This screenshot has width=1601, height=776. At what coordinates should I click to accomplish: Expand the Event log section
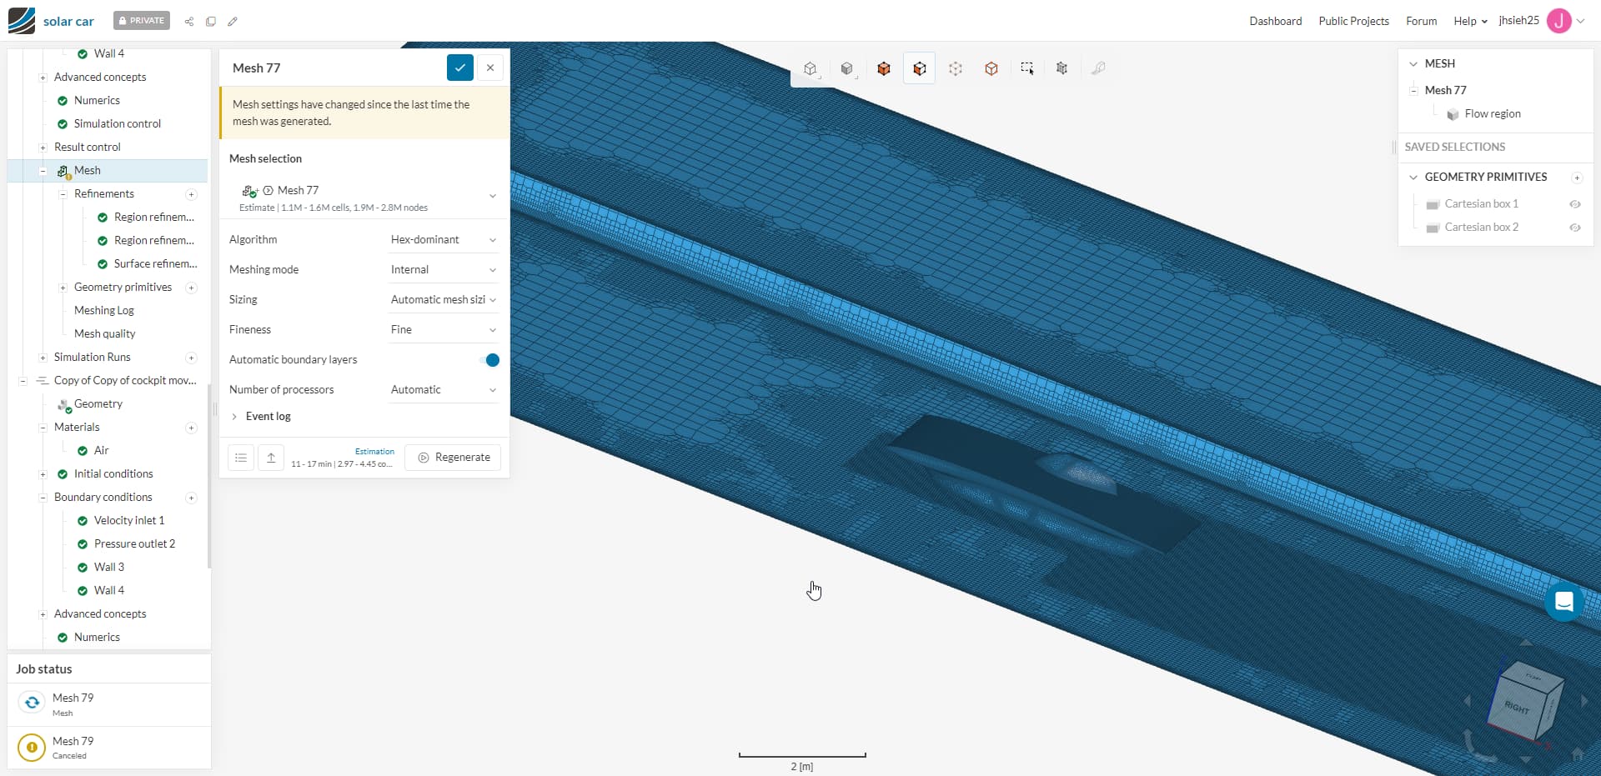(268, 417)
